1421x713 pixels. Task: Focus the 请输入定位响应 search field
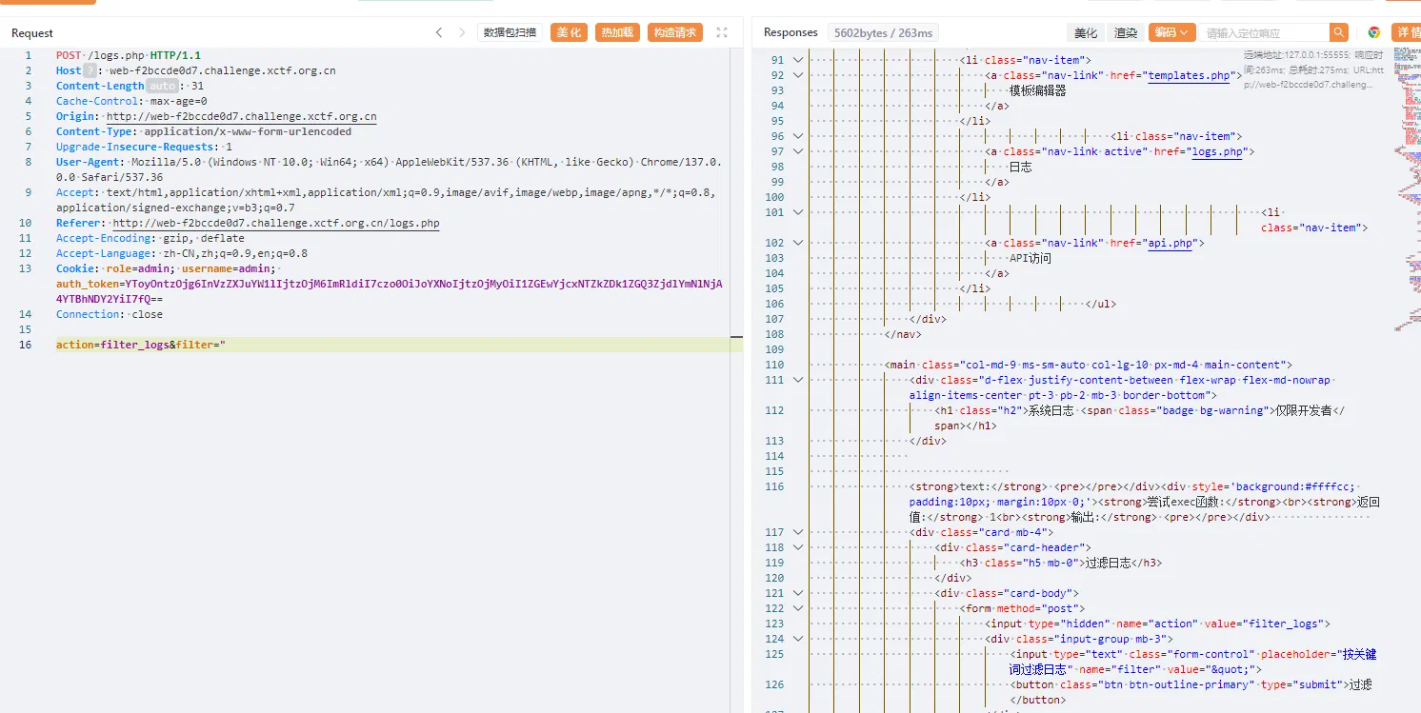(x=1264, y=32)
